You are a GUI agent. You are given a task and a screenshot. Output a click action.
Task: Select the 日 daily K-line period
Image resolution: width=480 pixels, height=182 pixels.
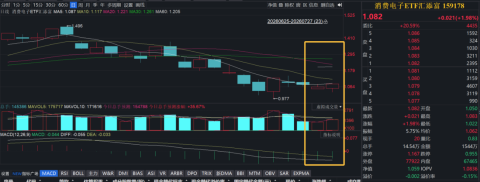73,5
